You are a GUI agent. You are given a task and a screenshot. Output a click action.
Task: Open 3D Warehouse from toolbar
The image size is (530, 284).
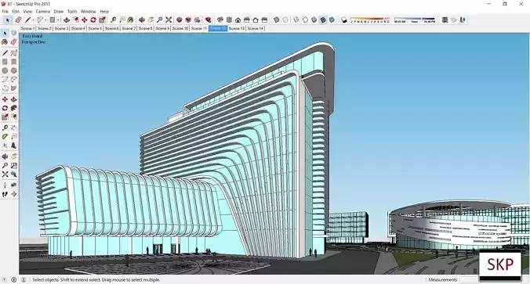click(180, 20)
